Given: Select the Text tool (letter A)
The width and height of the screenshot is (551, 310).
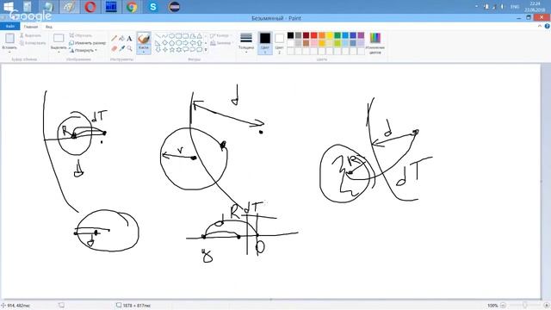Looking at the screenshot, I should click(x=130, y=38).
